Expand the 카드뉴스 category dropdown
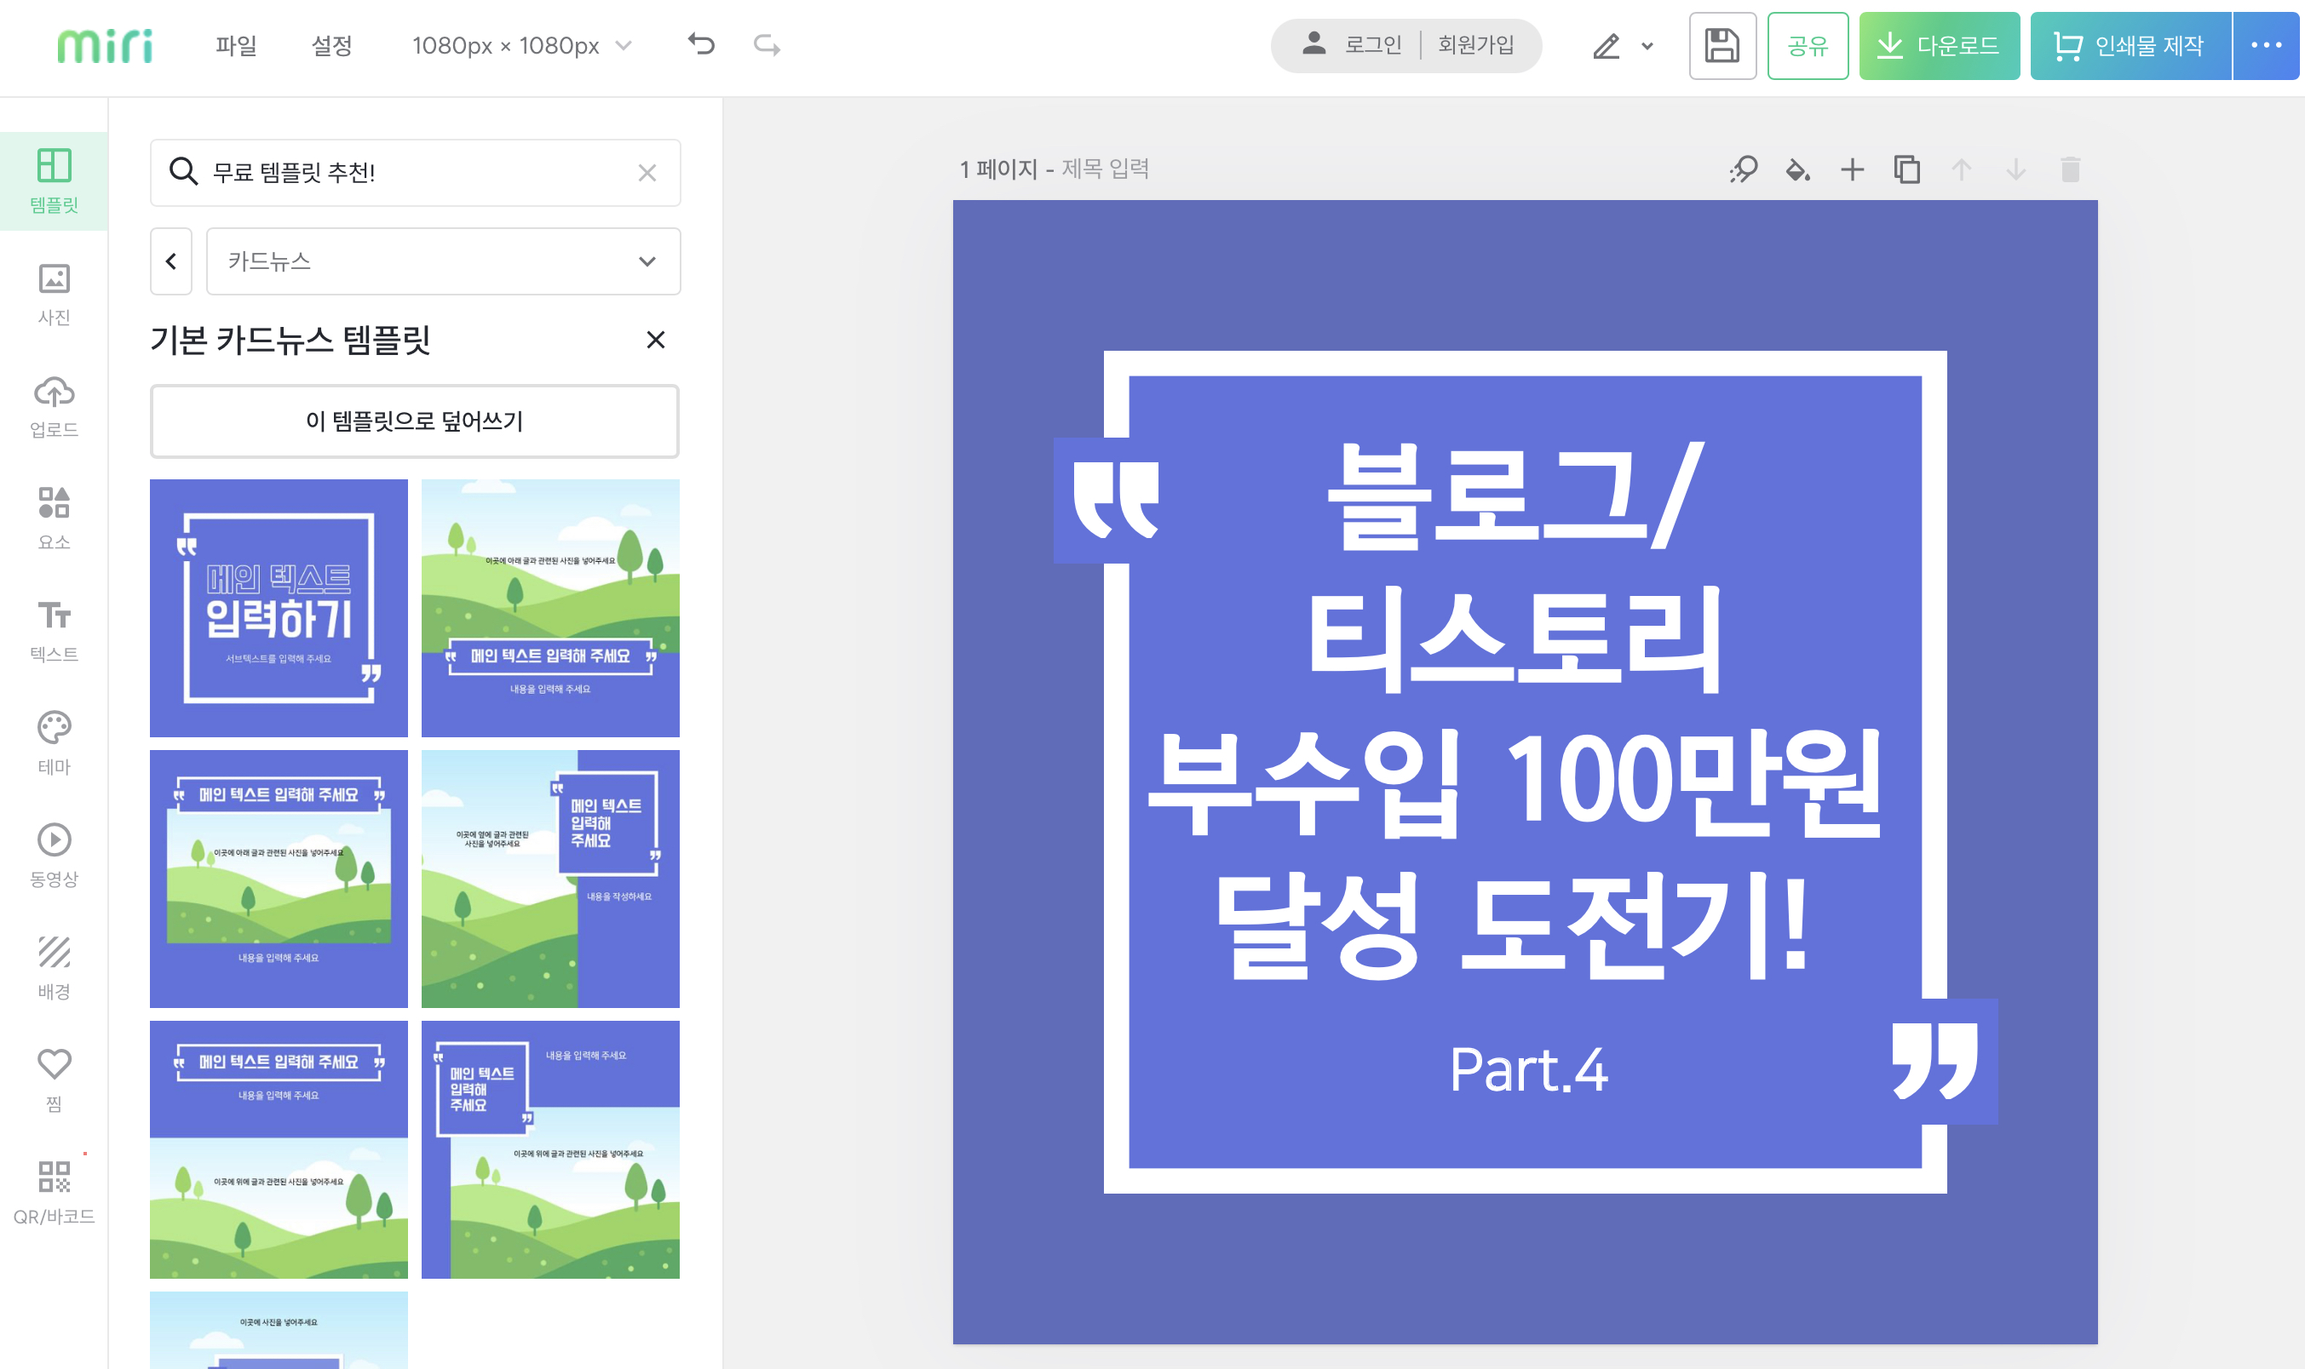The width and height of the screenshot is (2305, 1369). 443,261
